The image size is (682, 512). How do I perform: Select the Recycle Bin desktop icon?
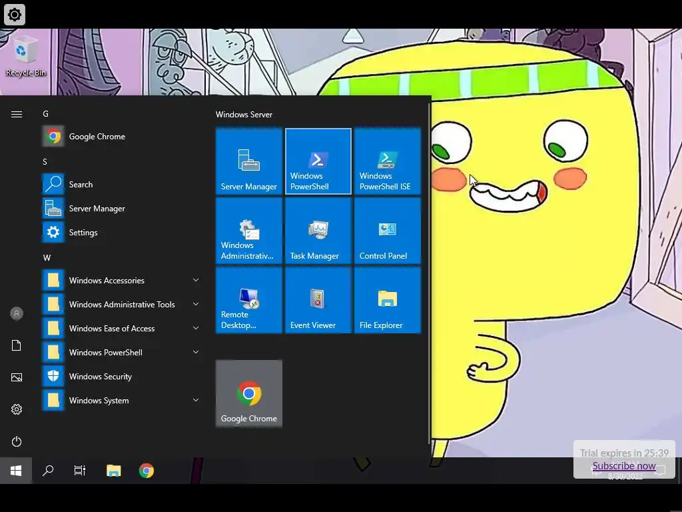pos(26,57)
